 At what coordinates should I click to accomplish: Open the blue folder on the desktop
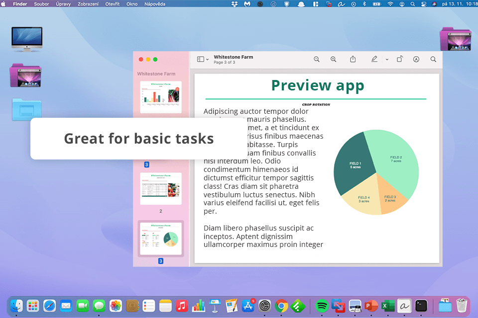pyautogui.click(x=26, y=109)
